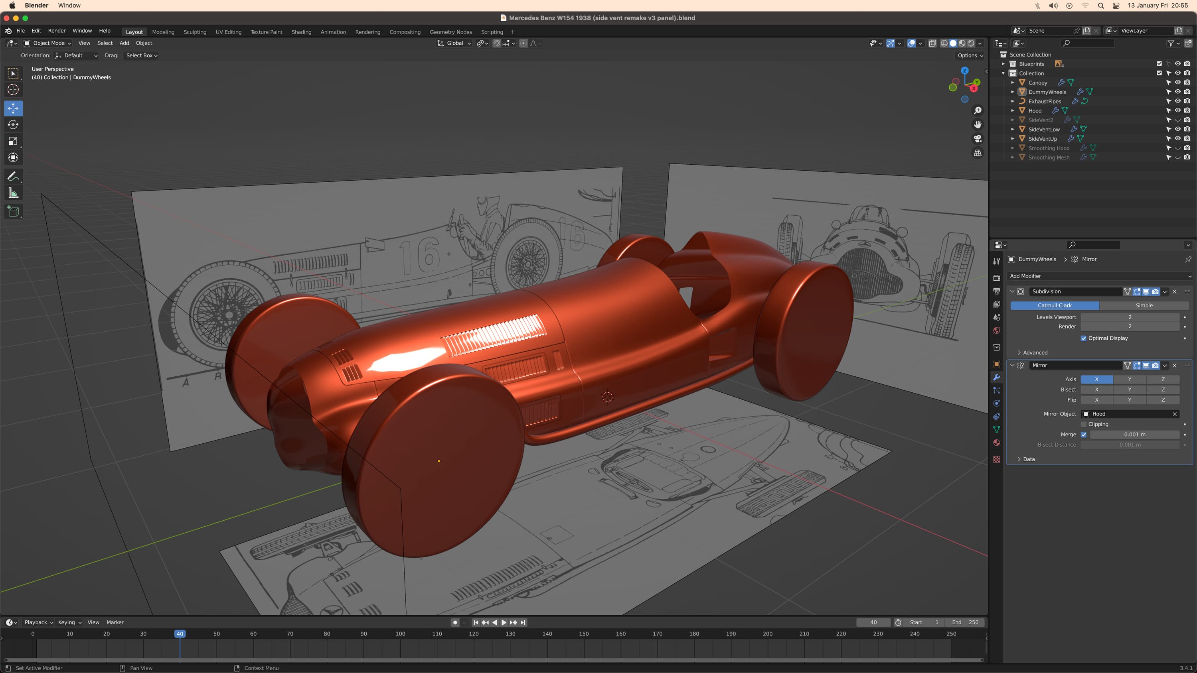Image resolution: width=1197 pixels, height=673 pixels.
Task: Open the Modifier properties wrench tab
Action: click(x=996, y=377)
